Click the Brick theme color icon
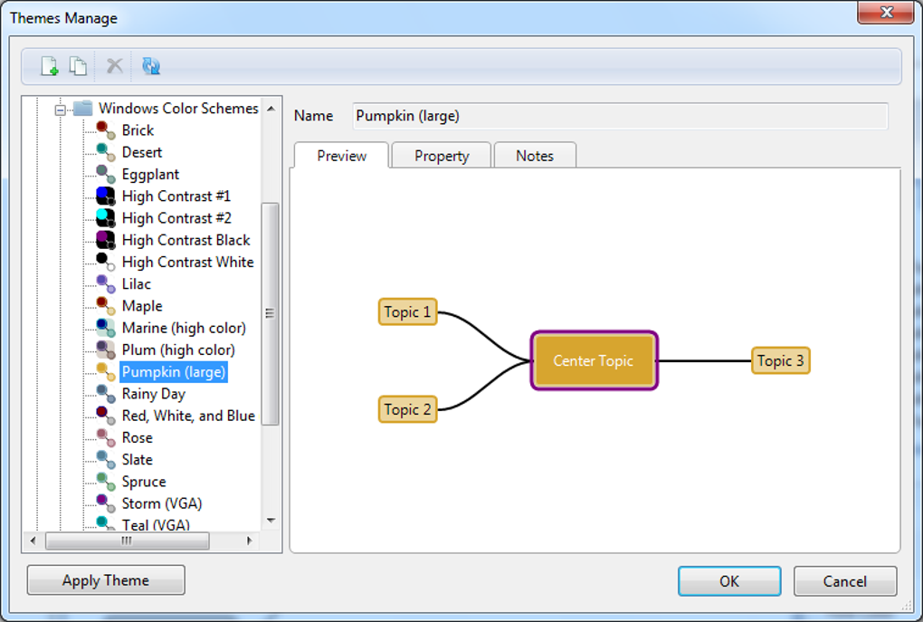Image resolution: width=923 pixels, height=622 pixels. pyautogui.click(x=106, y=130)
